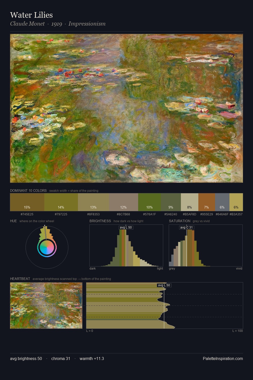The width and height of the screenshot is (253, 380).
Task: Click the hex code text '#576A1F'
Action: (x=150, y=214)
